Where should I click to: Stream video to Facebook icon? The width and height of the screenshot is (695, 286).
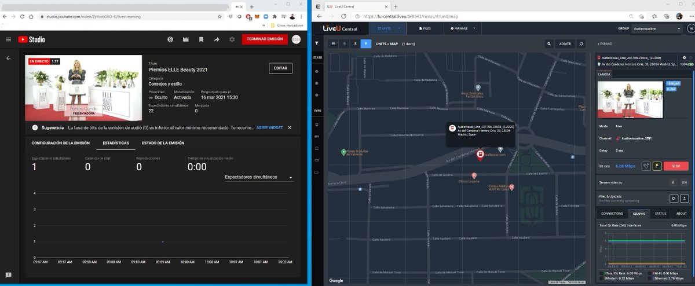674,182
